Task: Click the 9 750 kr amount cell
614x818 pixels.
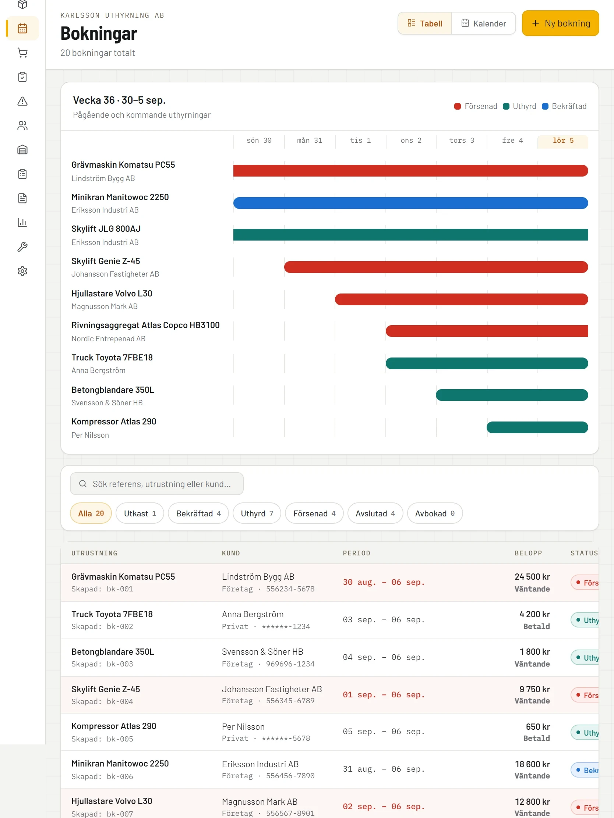Action: pos(534,690)
